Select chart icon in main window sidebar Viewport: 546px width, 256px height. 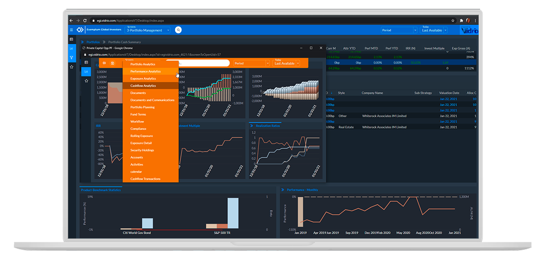click(71, 49)
